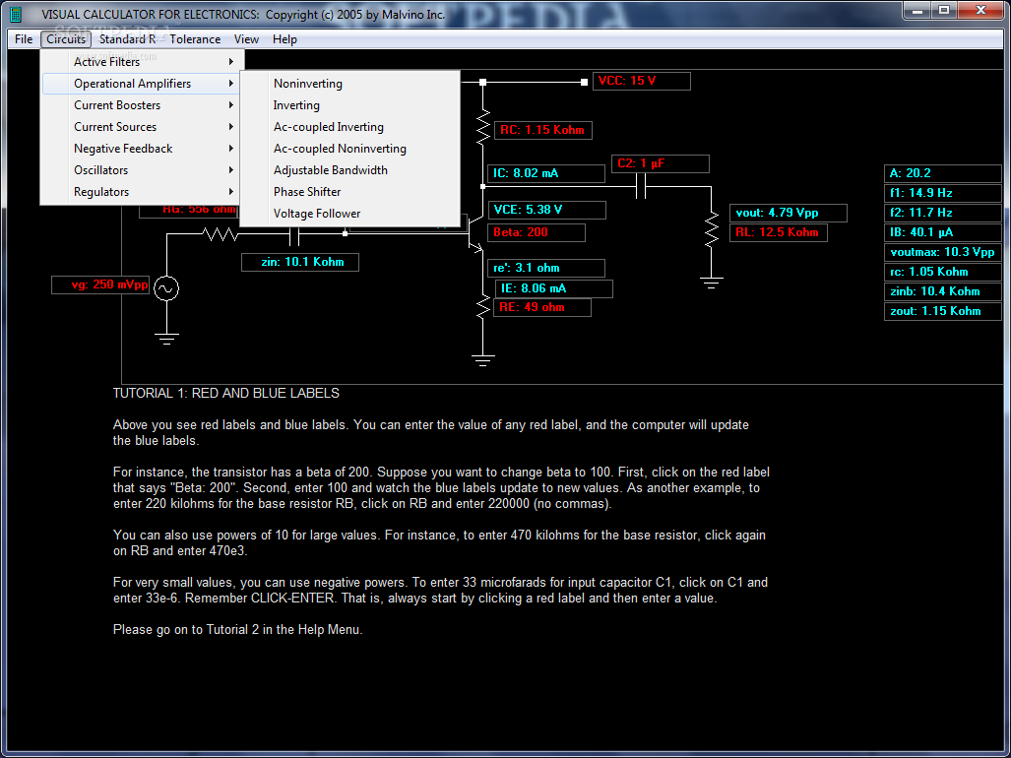The image size is (1011, 758).
Task: Click the transistor symbol in the schematic
Action: [x=475, y=233]
